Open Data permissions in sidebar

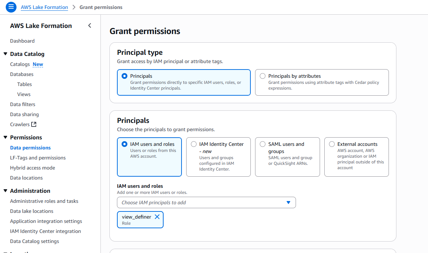click(30, 148)
